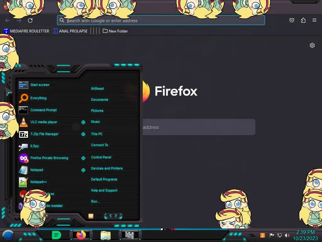Click the orange Java tray icon
This screenshot has height=242, width=322.
point(263,235)
